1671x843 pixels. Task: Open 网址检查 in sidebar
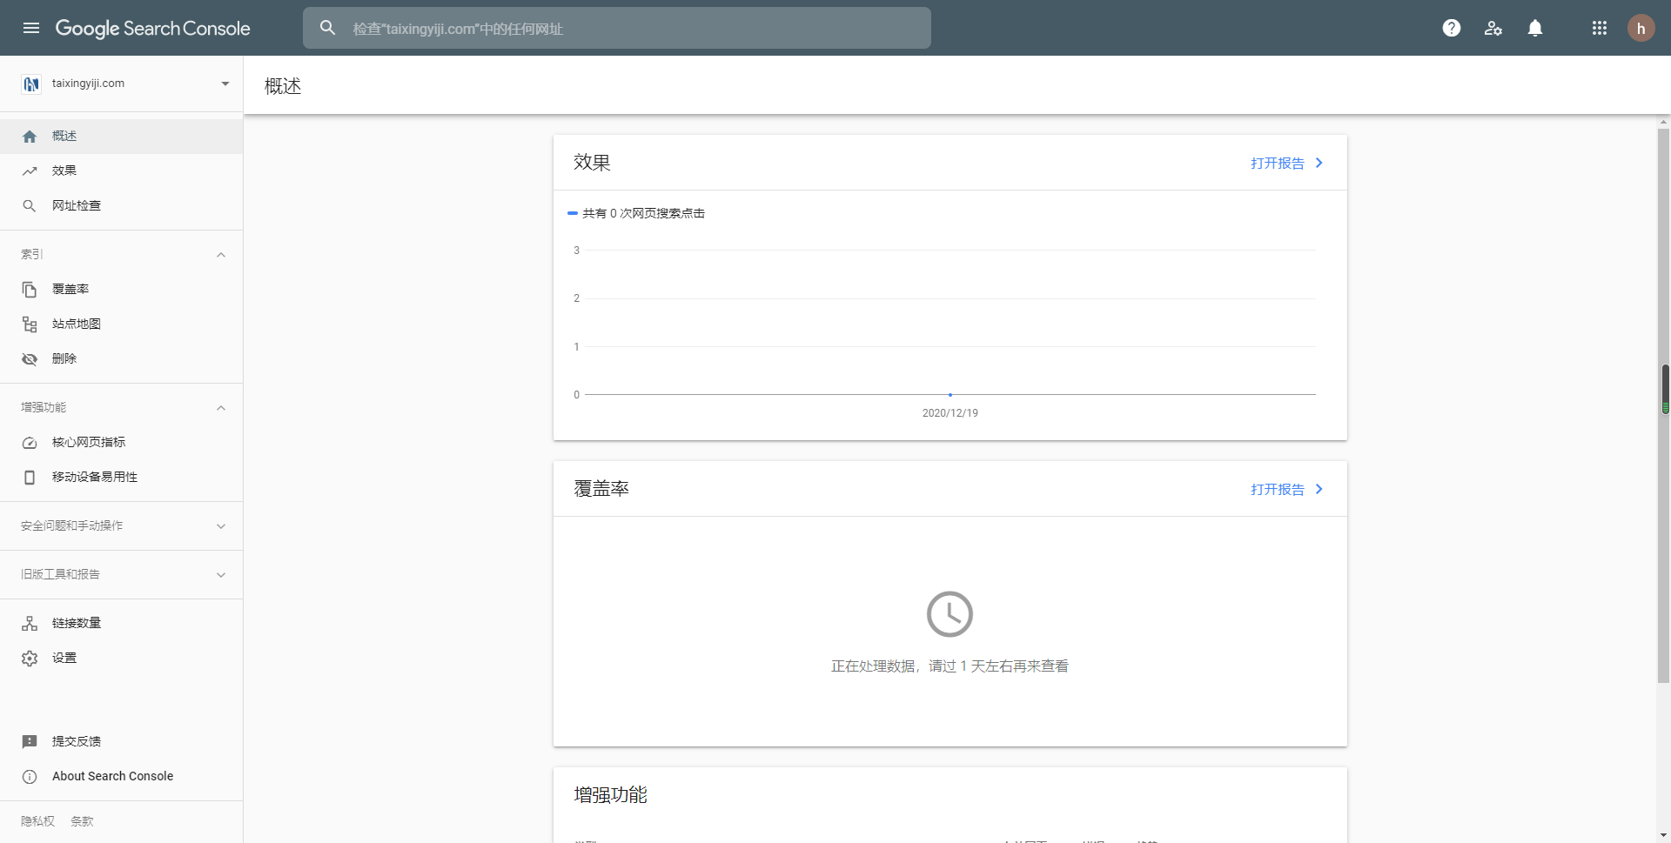coord(121,205)
